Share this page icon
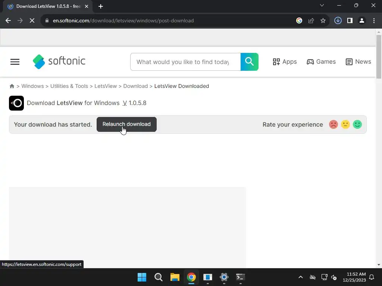The height and width of the screenshot is (286, 382). (x=311, y=21)
